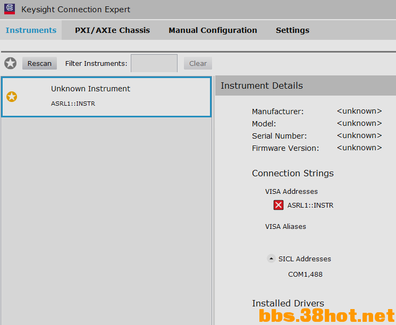Click the Firmware Version <unknown> value
Viewport: 396px width, 325px height.
[359, 148]
